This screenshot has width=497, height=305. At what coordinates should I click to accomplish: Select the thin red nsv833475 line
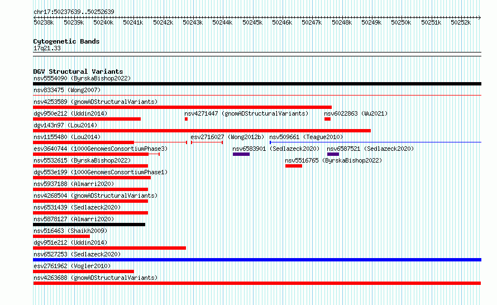257,96
